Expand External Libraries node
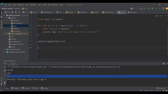Screen dimensions: 168x94 click(x=4, y=49)
